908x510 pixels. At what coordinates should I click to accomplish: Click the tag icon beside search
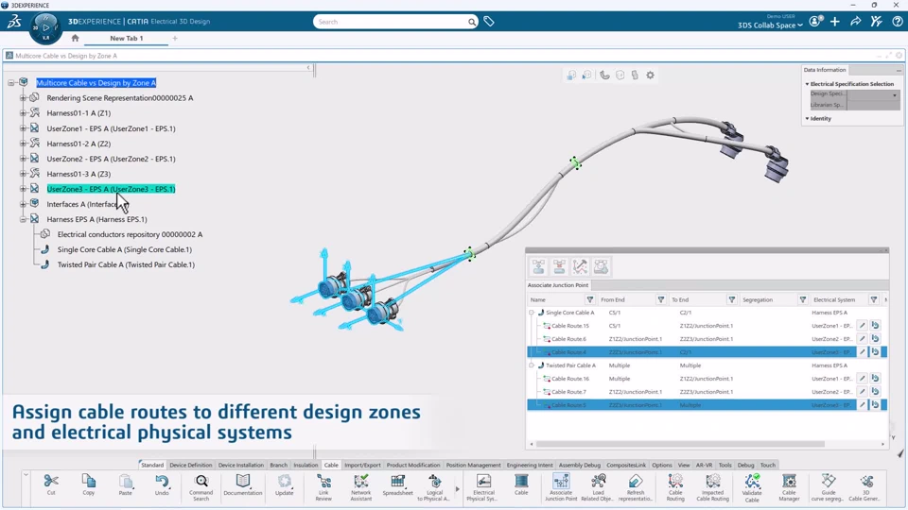click(489, 22)
